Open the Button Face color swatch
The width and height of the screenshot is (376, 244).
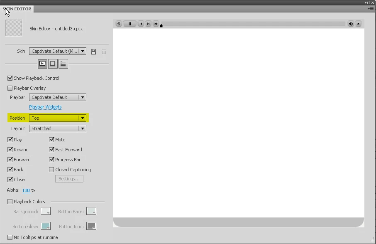pos(91,211)
